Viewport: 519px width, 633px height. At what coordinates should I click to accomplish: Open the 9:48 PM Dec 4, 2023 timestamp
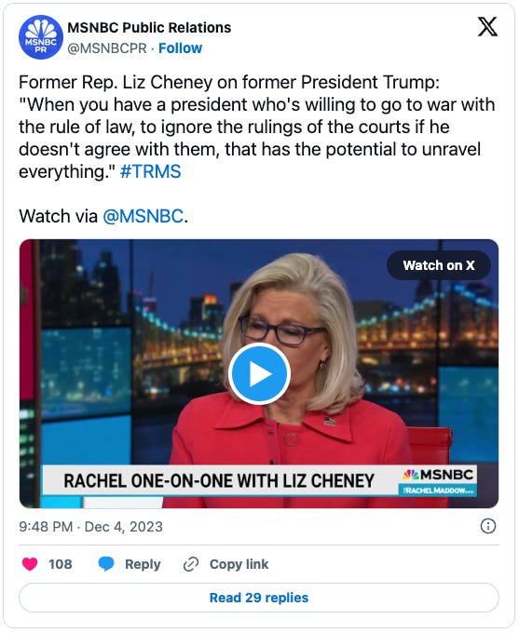pos(90,527)
